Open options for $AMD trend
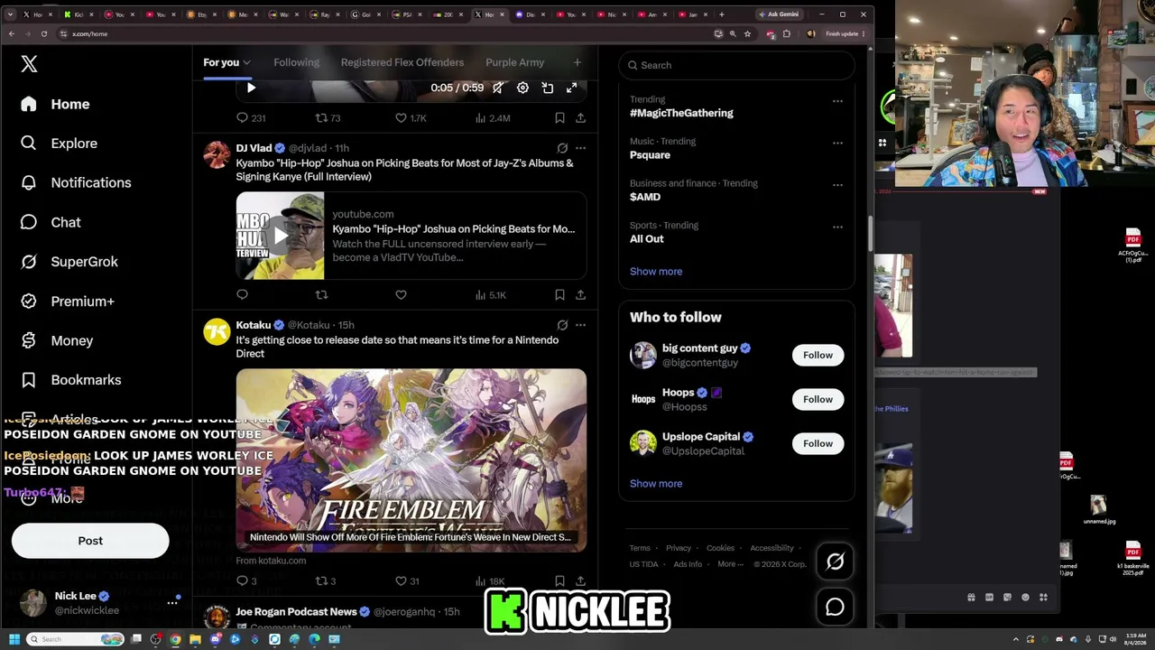The image size is (1155, 650). tap(837, 185)
